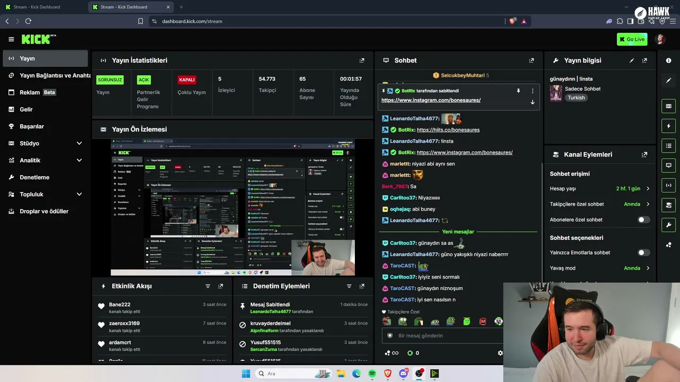The image size is (680, 382).
Task: Open the hiits.co/bonesaures chat link
Action: (448, 130)
